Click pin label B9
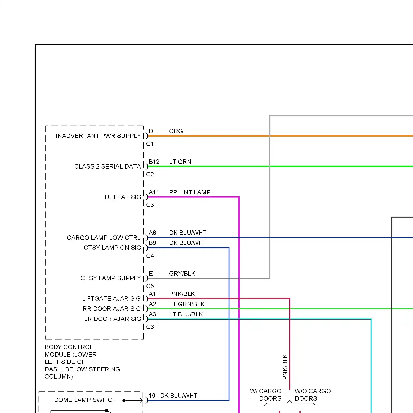The width and height of the screenshot is (413, 413). coord(152,243)
